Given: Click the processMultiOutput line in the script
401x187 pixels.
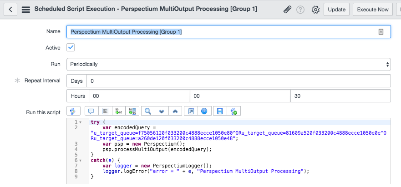Looking at the screenshot, I should [157, 149].
